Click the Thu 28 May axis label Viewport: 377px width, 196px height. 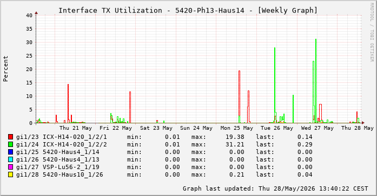pos(358,128)
